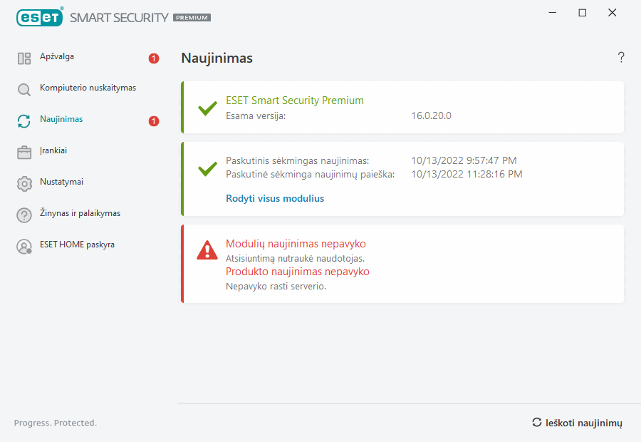The image size is (641, 442).
Task: Open the Kompiuterio nuskaitymas section
Action: click(88, 88)
